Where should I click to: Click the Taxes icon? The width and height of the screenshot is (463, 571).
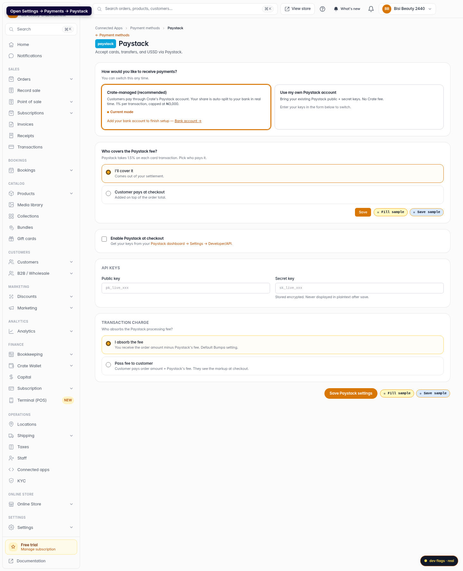11,447
